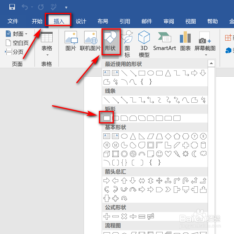Click the 3D 模型 button

(144, 44)
